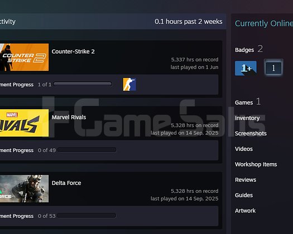Click the Counter-Strike 2 achievement progress bar
The width and height of the screenshot is (293, 234).
[83, 84]
